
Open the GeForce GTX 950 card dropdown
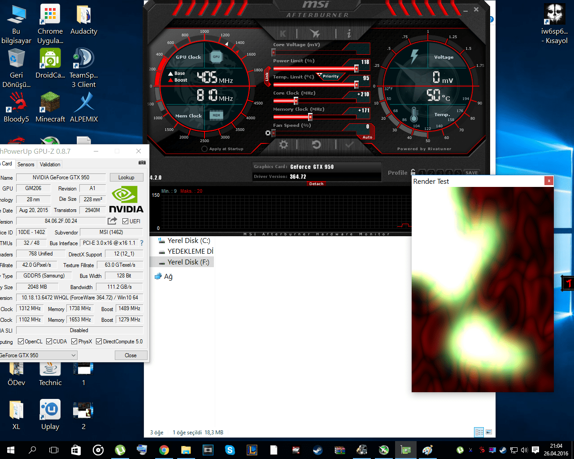[x=38, y=355]
